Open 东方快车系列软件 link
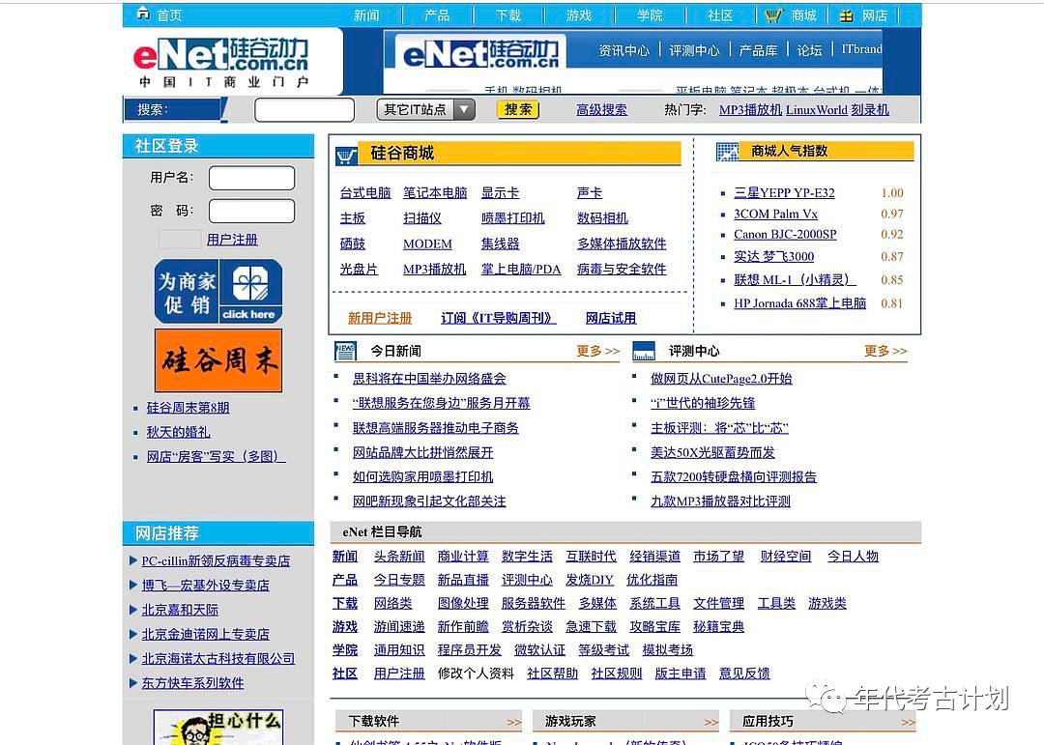 point(192,683)
